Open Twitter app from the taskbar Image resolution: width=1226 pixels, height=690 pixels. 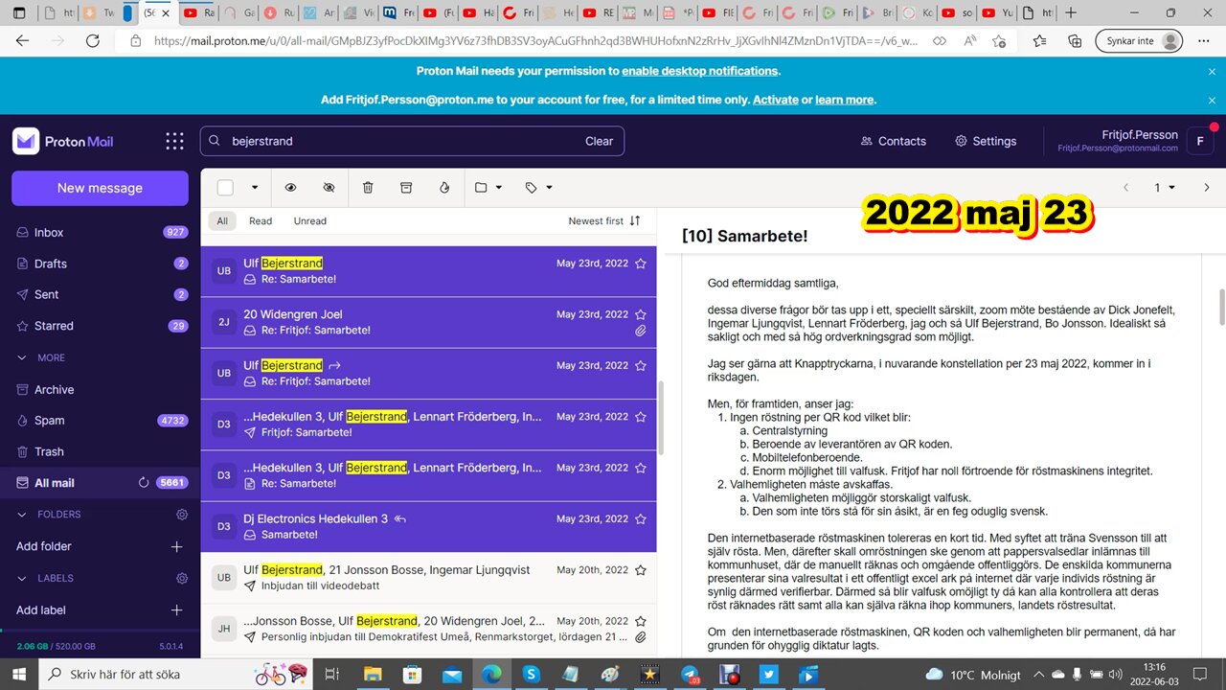click(x=767, y=675)
